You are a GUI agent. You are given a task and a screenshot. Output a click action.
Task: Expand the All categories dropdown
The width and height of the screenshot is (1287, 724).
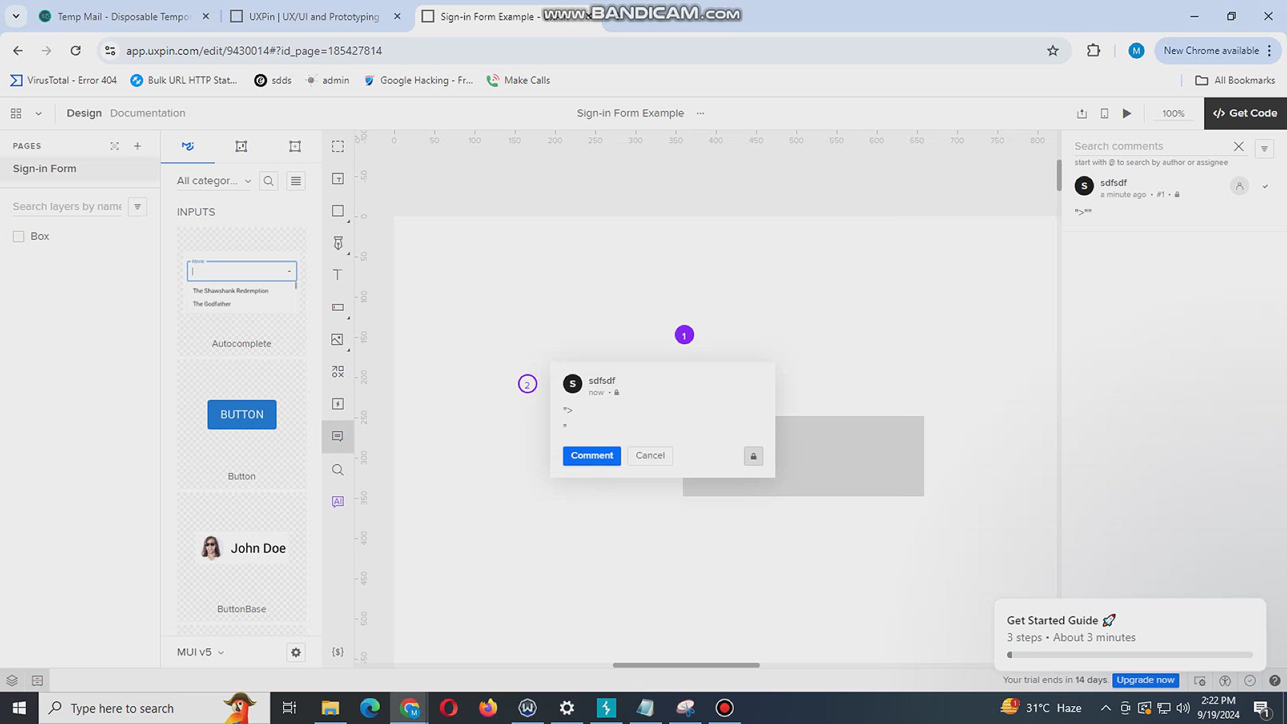(213, 181)
